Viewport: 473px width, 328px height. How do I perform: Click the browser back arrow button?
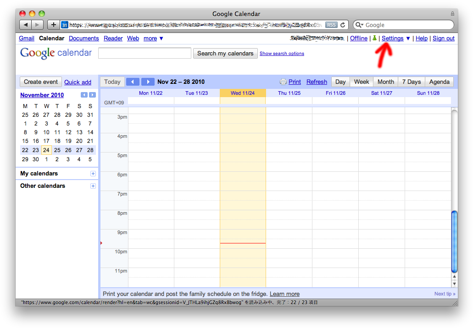coord(26,25)
